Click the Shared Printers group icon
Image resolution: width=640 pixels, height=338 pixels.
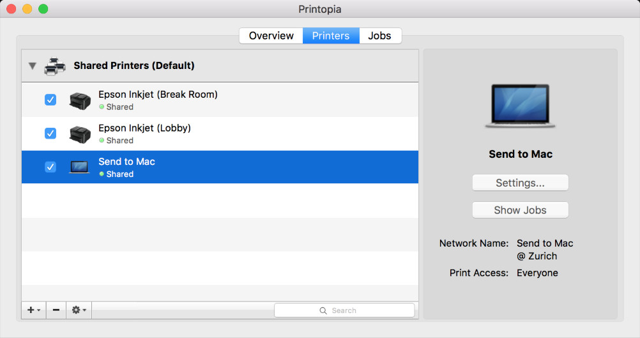pyautogui.click(x=55, y=66)
